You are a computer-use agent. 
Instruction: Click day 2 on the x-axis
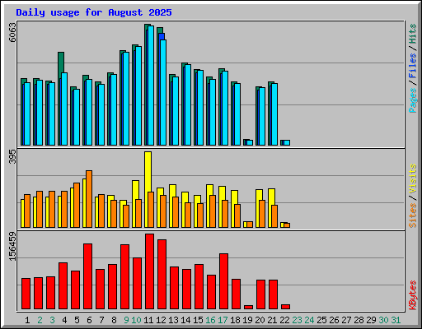pyautogui.click(x=40, y=320)
